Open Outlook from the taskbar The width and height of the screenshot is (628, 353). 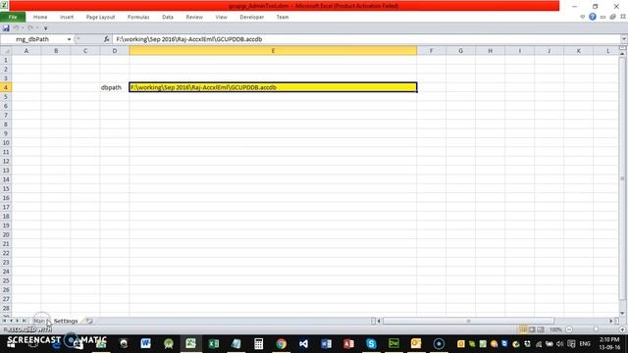pos(416,343)
